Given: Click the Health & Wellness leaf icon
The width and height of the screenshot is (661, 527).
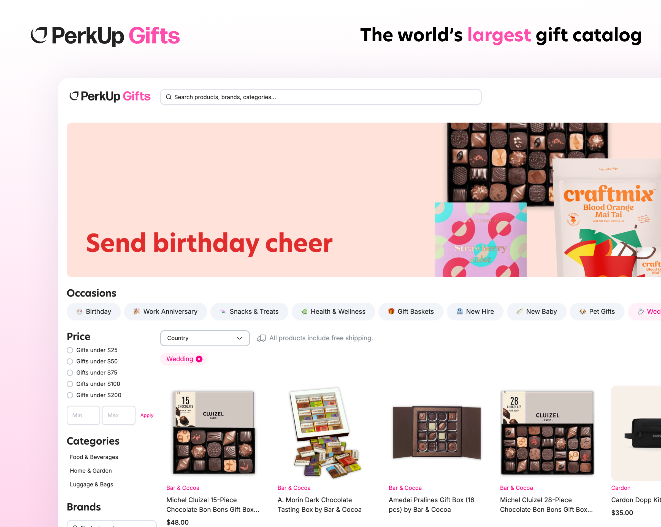Looking at the screenshot, I should tap(304, 311).
